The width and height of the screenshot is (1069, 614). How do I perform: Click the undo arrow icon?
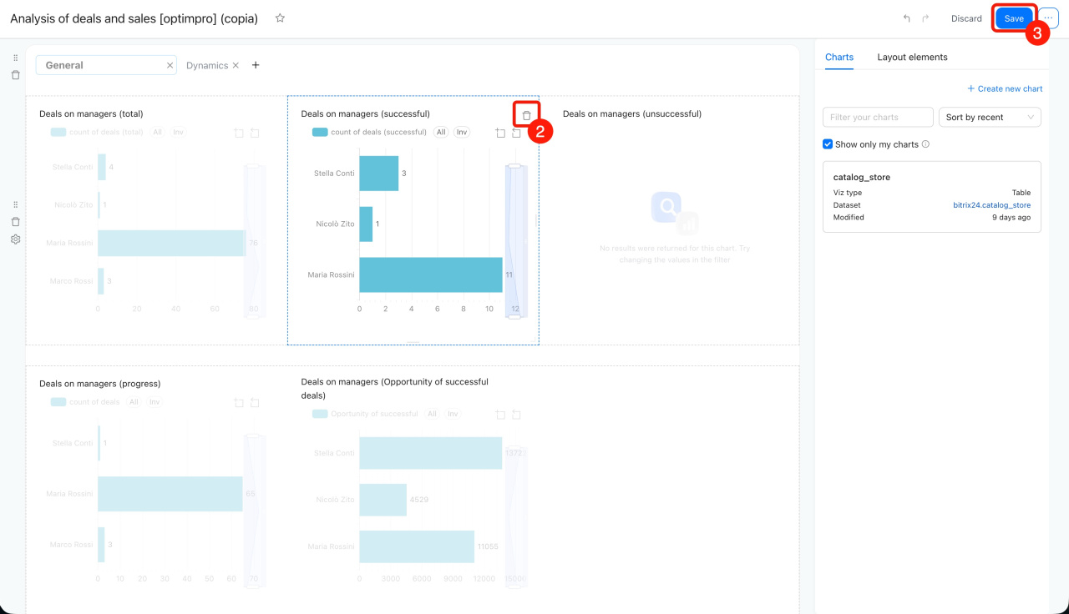pos(907,18)
